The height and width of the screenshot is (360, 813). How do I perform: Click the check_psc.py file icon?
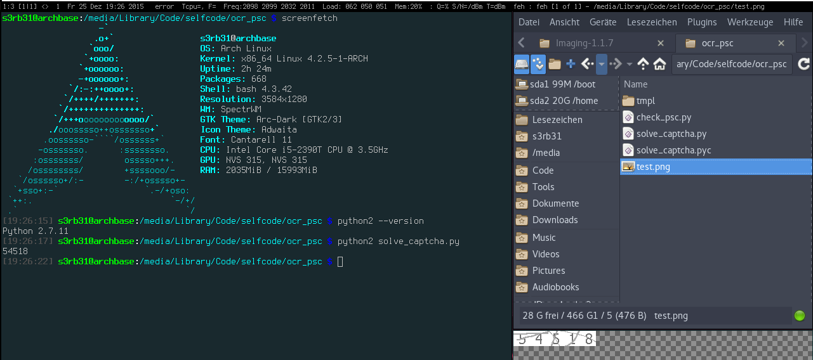pos(628,117)
